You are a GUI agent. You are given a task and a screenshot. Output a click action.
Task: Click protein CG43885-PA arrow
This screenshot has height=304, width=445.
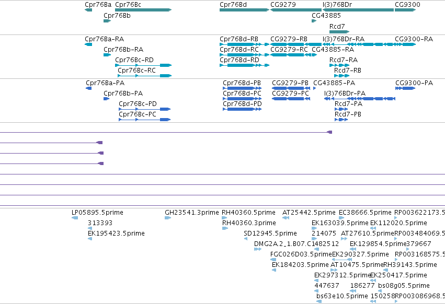click(314, 88)
